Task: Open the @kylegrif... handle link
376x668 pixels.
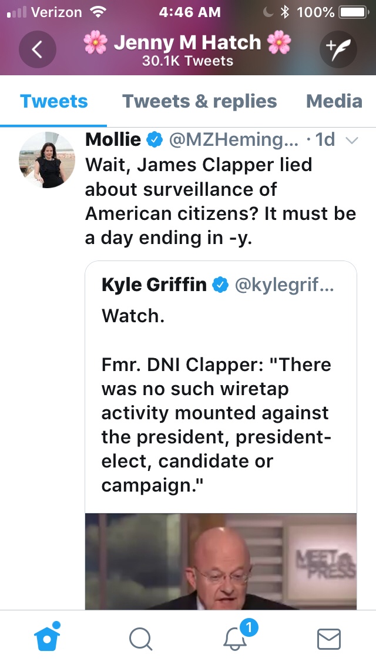Action: 284,285
